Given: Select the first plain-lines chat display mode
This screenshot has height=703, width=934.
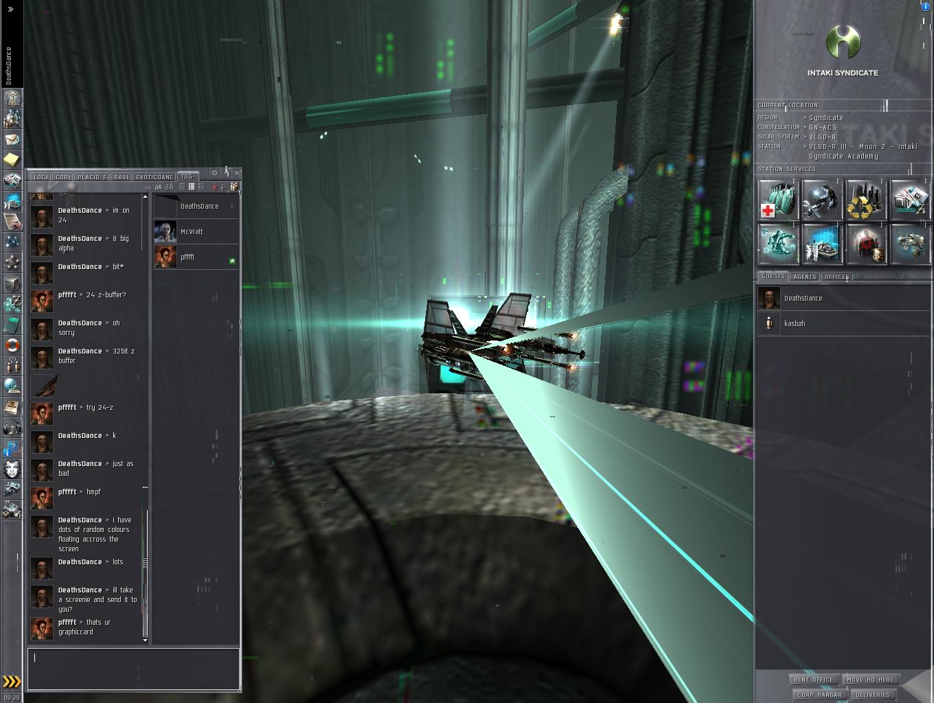Looking at the screenshot, I should [x=182, y=187].
